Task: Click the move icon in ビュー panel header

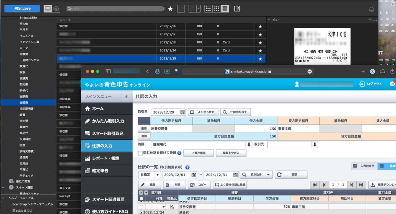Action: (370, 20)
